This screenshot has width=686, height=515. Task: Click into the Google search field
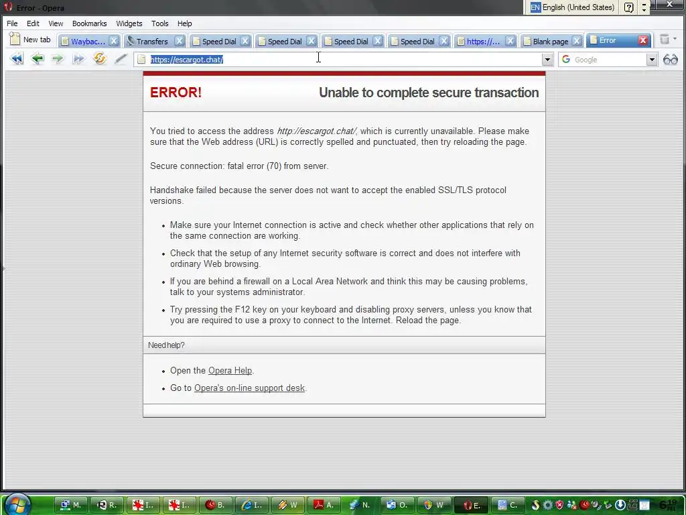(609, 60)
